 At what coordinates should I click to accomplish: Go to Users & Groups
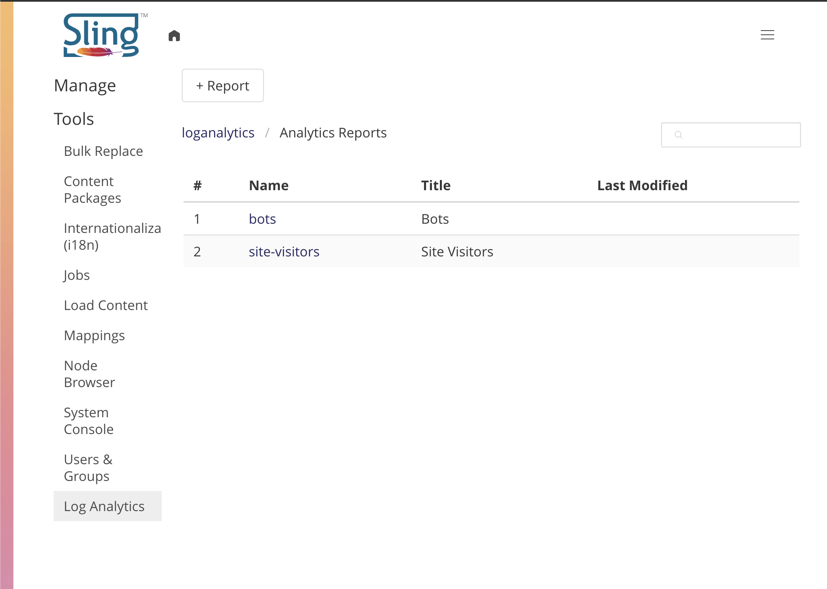88,468
